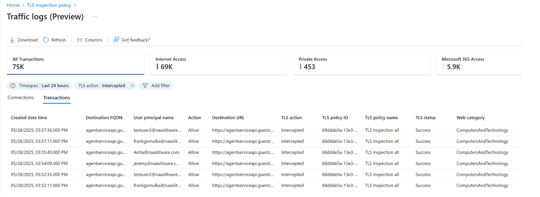
Task: Click frankgomulka cell in 03:57:11 row
Action: click(157, 141)
